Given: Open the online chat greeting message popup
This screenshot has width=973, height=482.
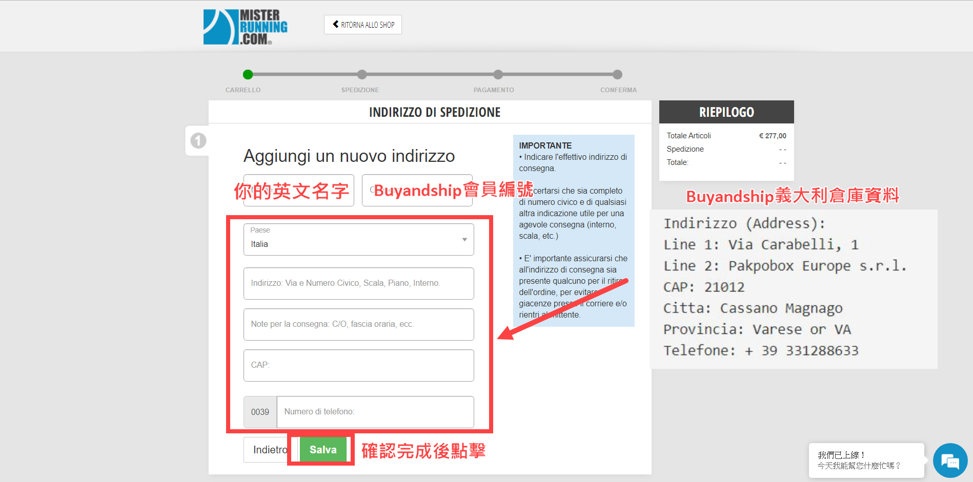Looking at the screenshot, I should [x=865, y=460].
